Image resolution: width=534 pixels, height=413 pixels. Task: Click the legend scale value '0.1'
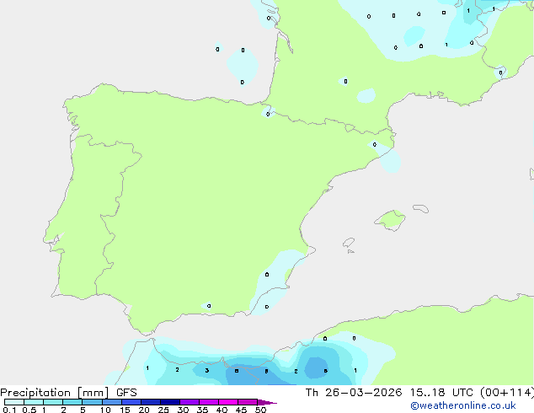[9, 410]
